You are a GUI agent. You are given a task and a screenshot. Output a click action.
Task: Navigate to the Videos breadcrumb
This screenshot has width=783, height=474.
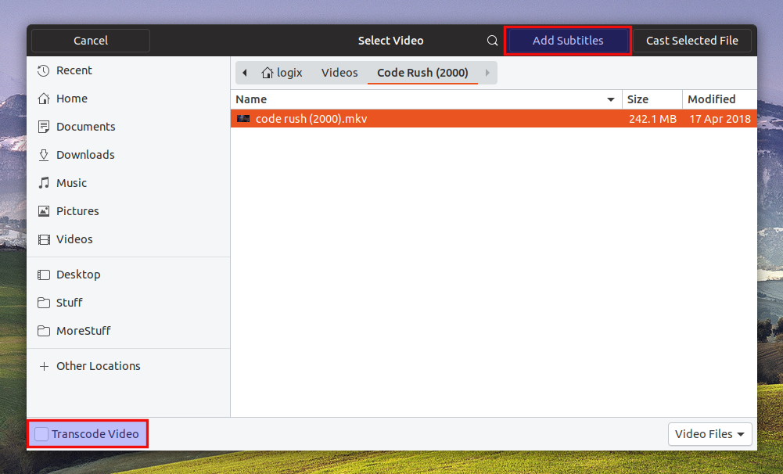[339, 72]
